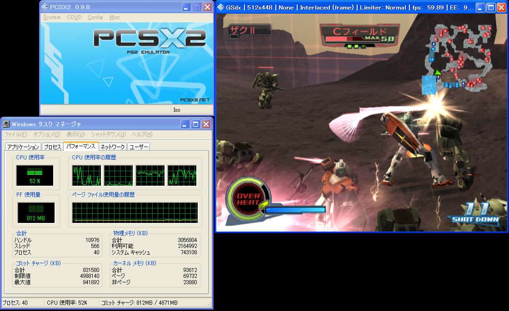Screen dimensions: 509x311
Task: Click the kernel memory total 93612
Action: [190, 270]
